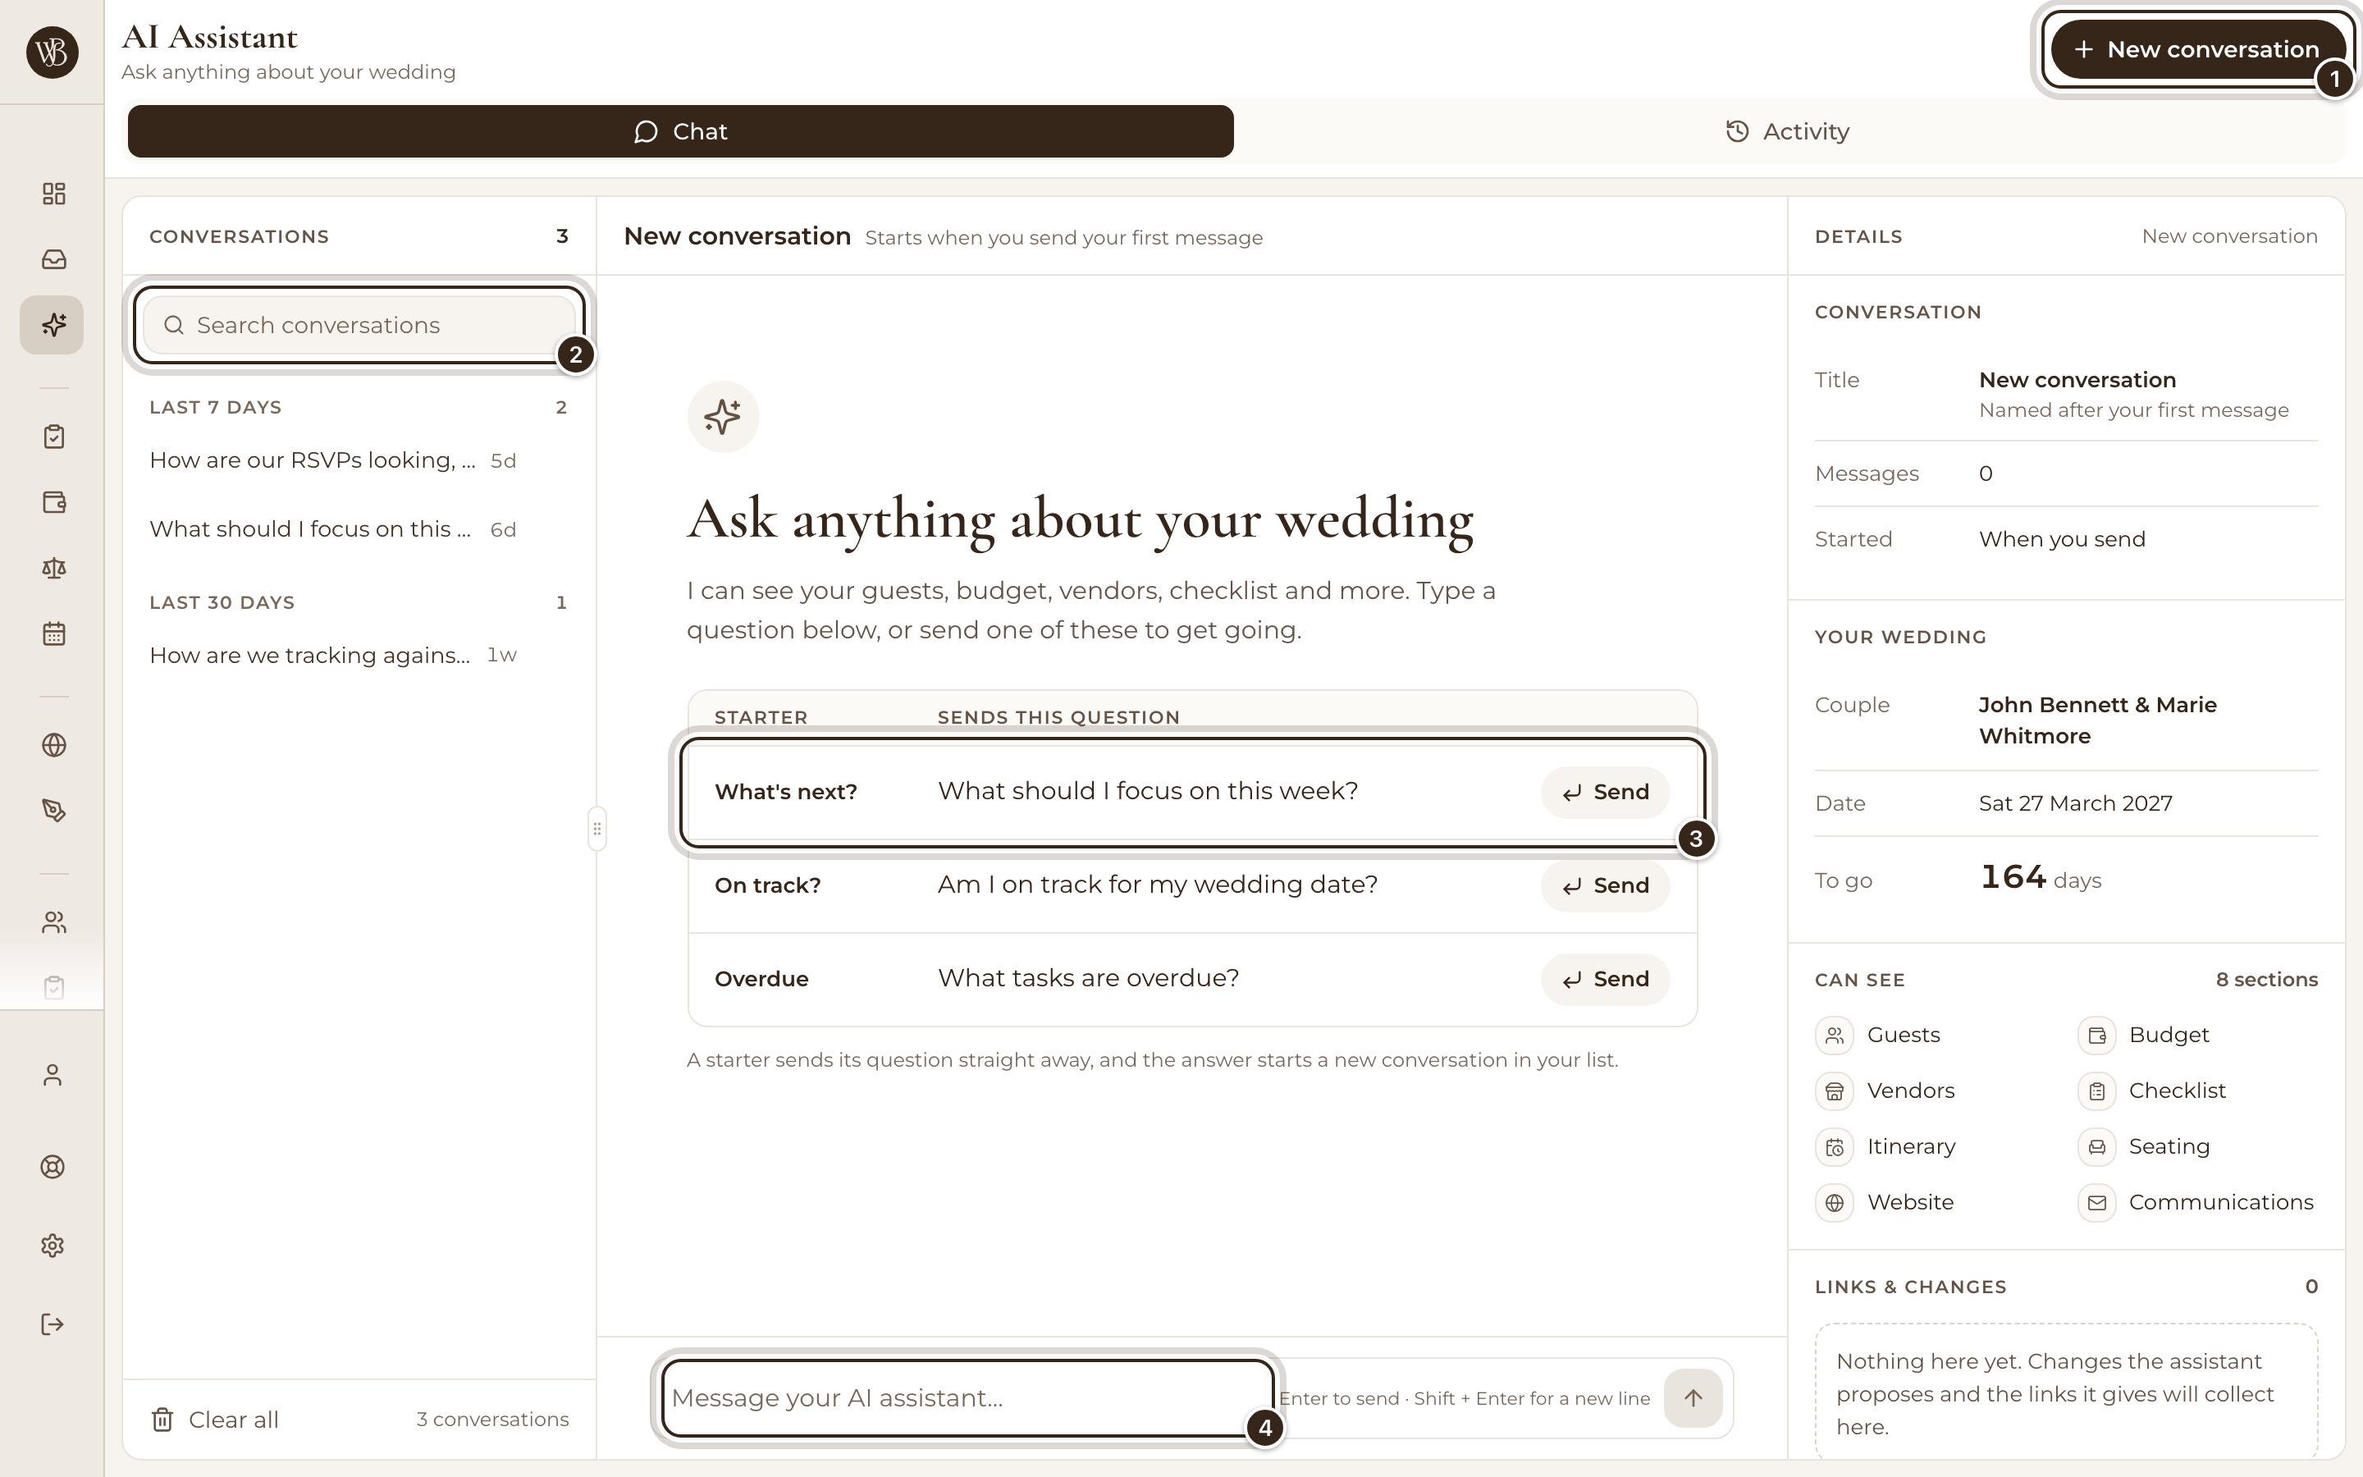Send the "Overdue" starter question
Screen dimensions: 2363x1477
1604,979
